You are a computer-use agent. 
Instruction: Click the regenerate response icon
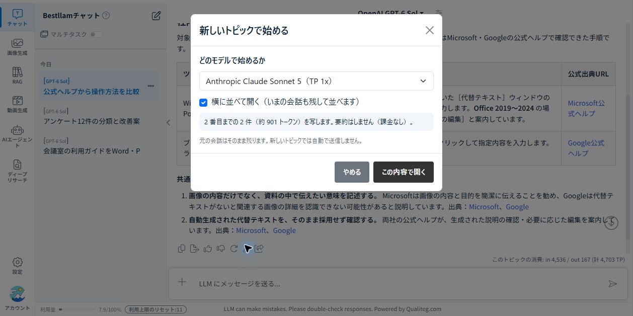pos(233,248)
